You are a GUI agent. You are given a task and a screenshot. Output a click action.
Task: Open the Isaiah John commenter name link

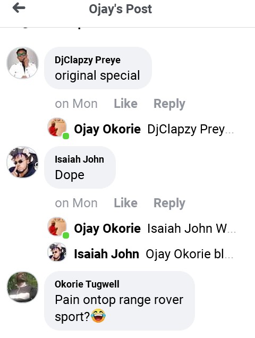(79, 159)
